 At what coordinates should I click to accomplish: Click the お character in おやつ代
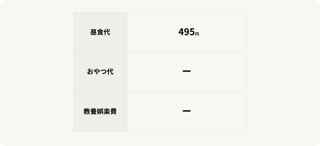tap(90, 72)
